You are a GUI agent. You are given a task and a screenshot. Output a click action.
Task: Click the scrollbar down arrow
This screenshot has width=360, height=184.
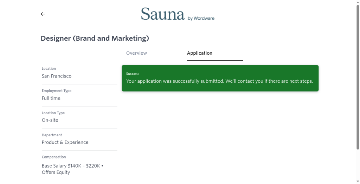tap(358, 182)
